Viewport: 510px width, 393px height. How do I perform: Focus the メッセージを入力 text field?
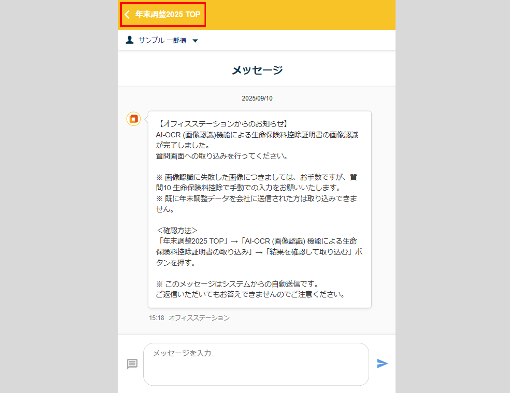click(256, 364)
